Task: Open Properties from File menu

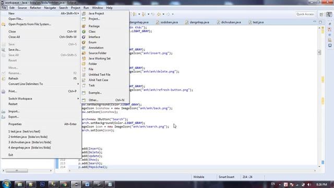Action: [x=15, y=124]
